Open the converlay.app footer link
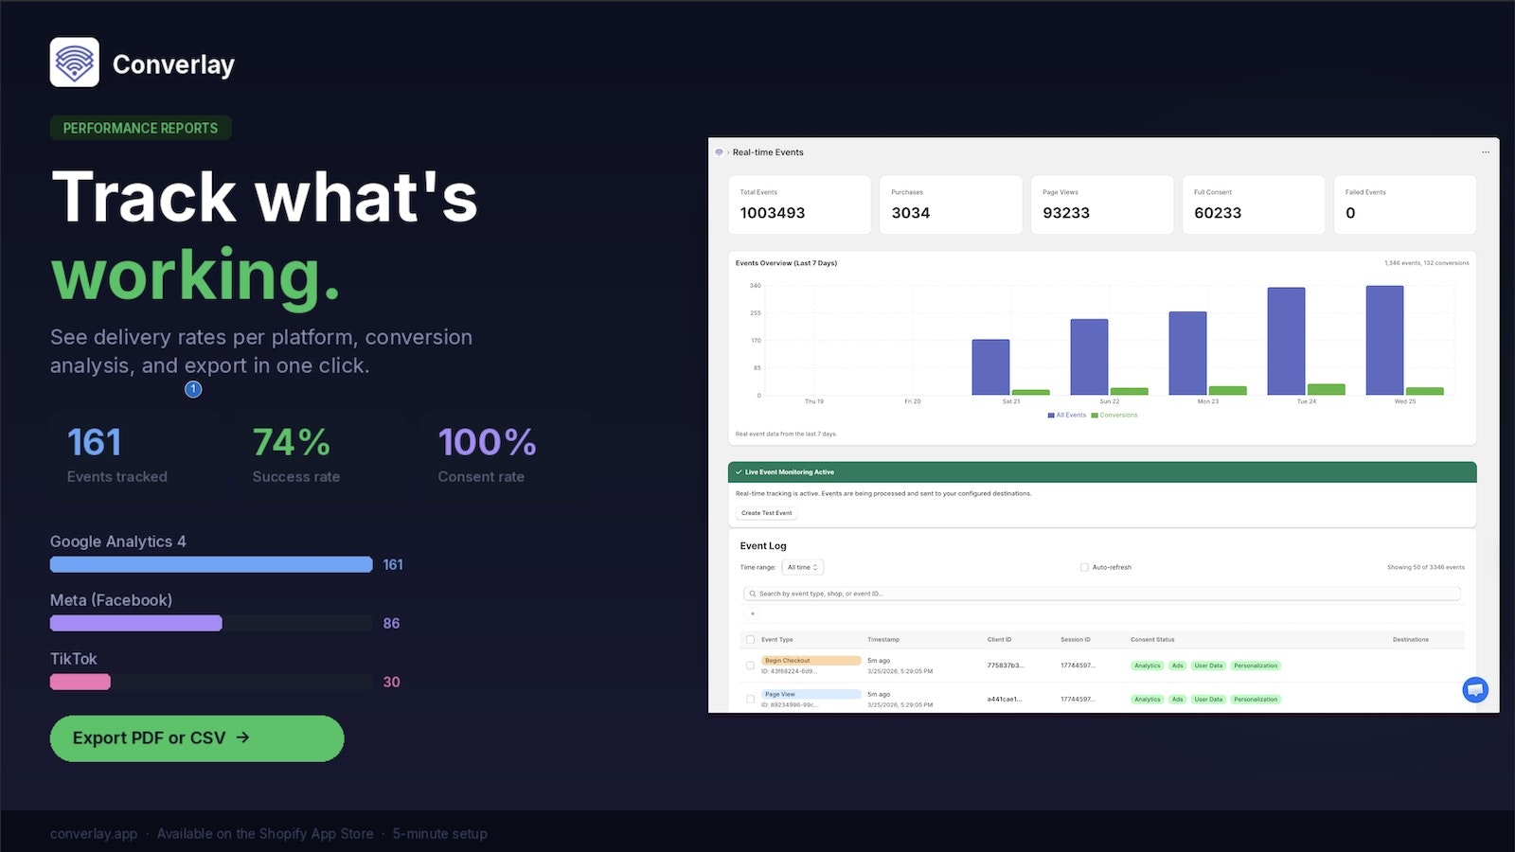1515x852 pixels. [x=94, y=834]
